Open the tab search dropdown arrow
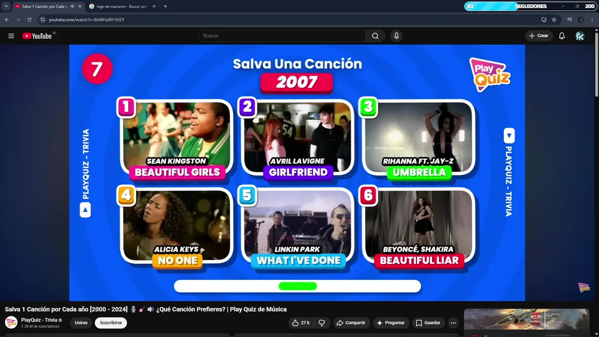Image resolution: width=599 pixels, height=337 pixels. point(6,7)
